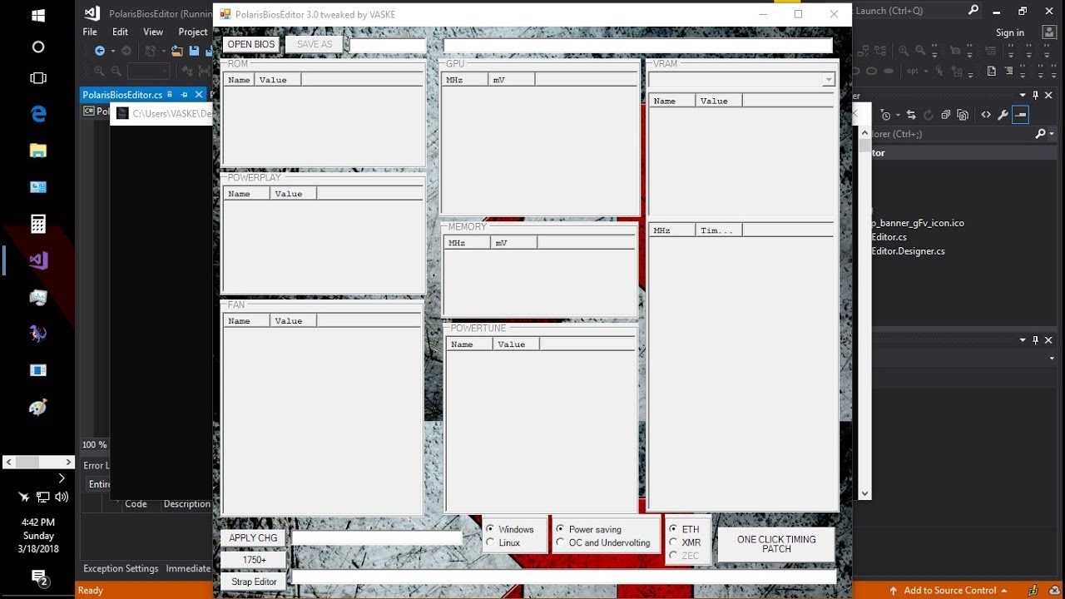Image resolution: width=1065 pixels, height=599 pixels.
Task: Click the OPEN BIOS button
Action: click(251, 45)
